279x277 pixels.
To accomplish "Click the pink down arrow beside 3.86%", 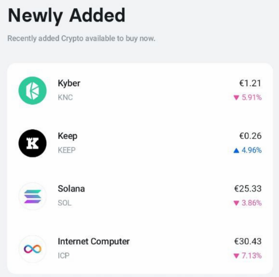I will [236, 203].
